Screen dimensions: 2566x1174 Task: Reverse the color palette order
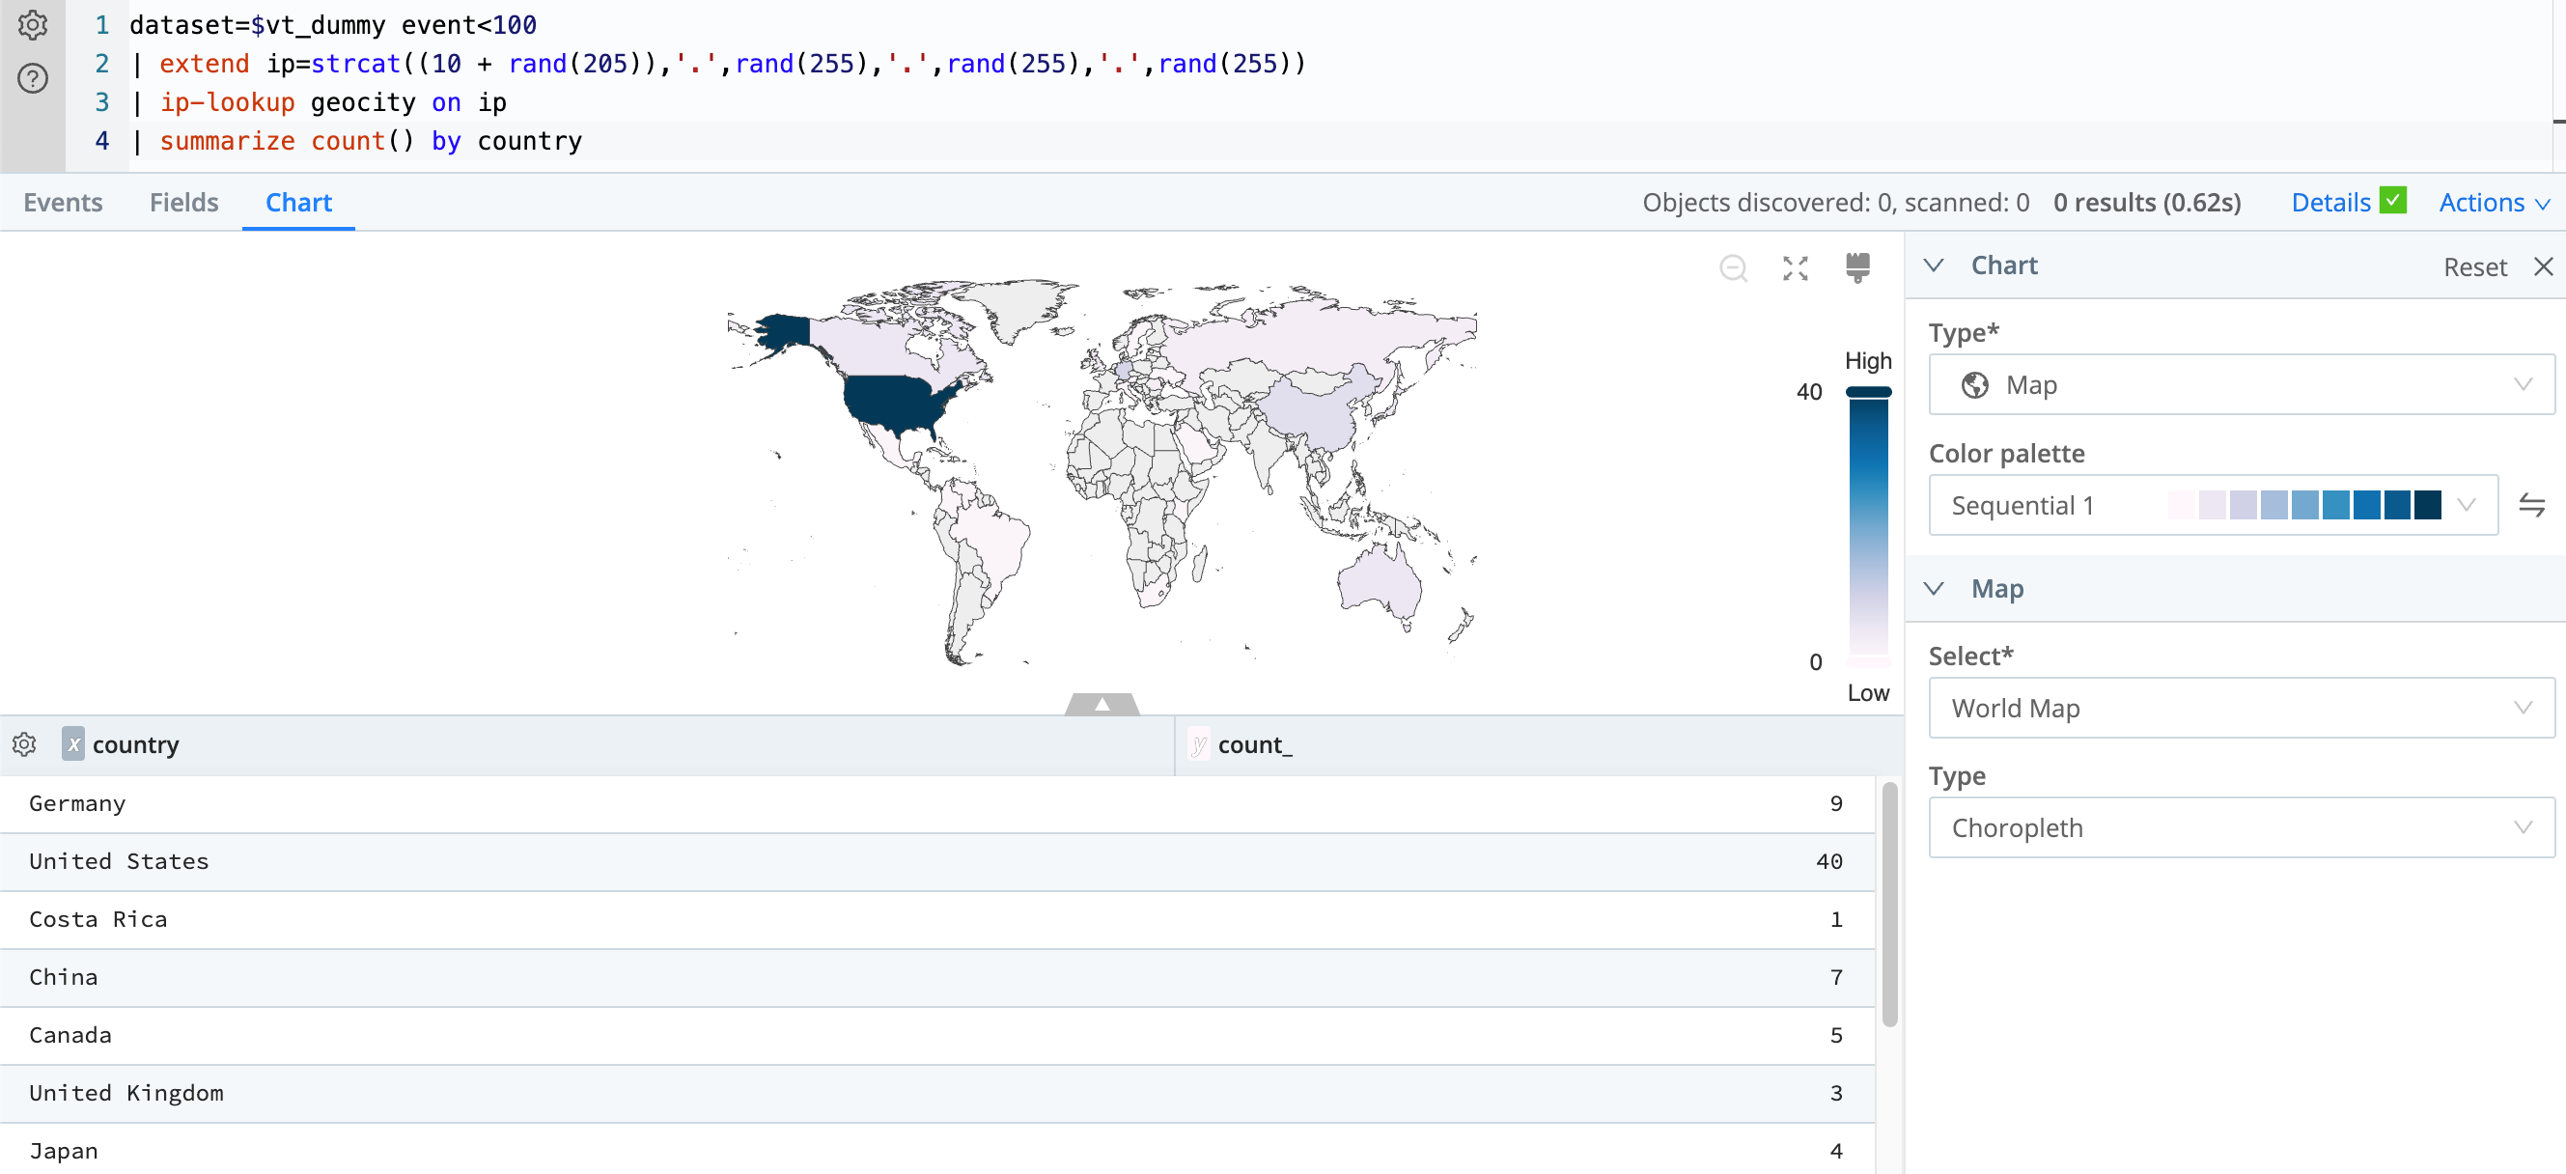click(x=2533, y=505)
